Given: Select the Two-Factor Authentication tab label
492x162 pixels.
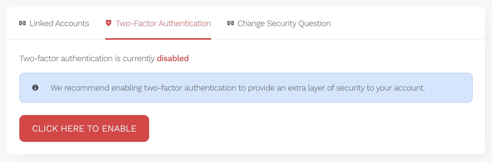Looking at the screenshot, I should [163, 23].
